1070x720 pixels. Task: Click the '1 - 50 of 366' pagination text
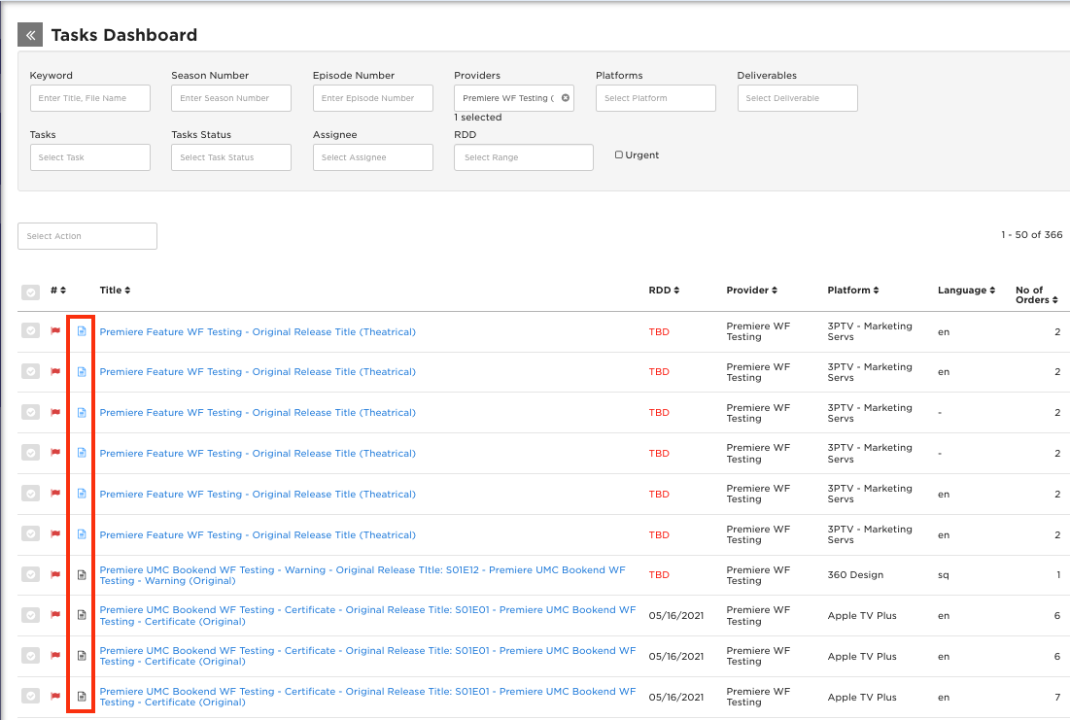point(1031,234)
